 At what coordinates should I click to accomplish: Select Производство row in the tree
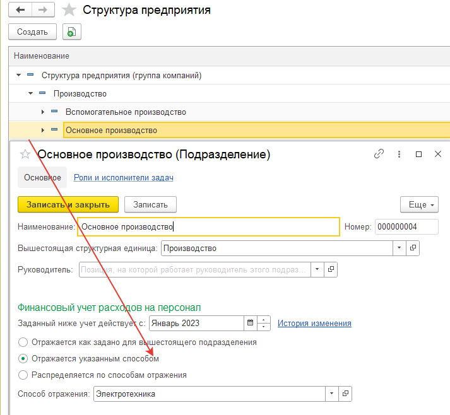(x=230, y=93)
